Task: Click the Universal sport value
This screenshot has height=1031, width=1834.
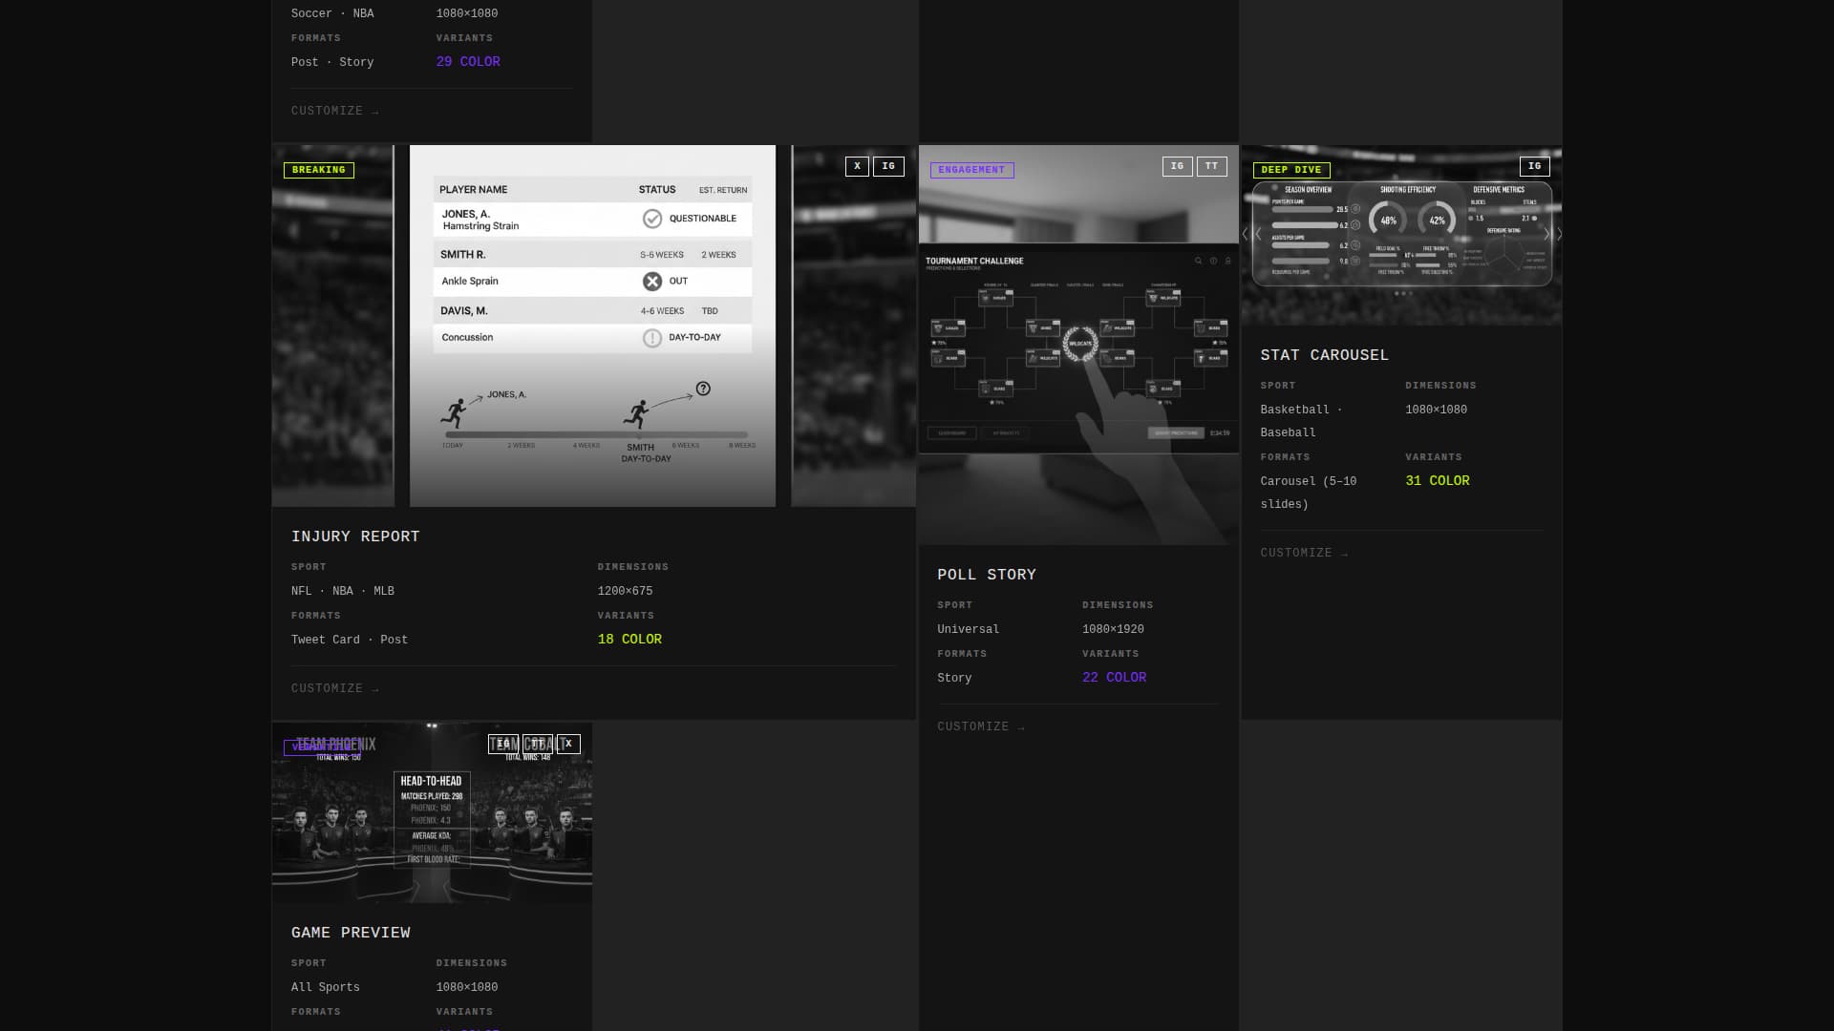Action: coord(968,629)
